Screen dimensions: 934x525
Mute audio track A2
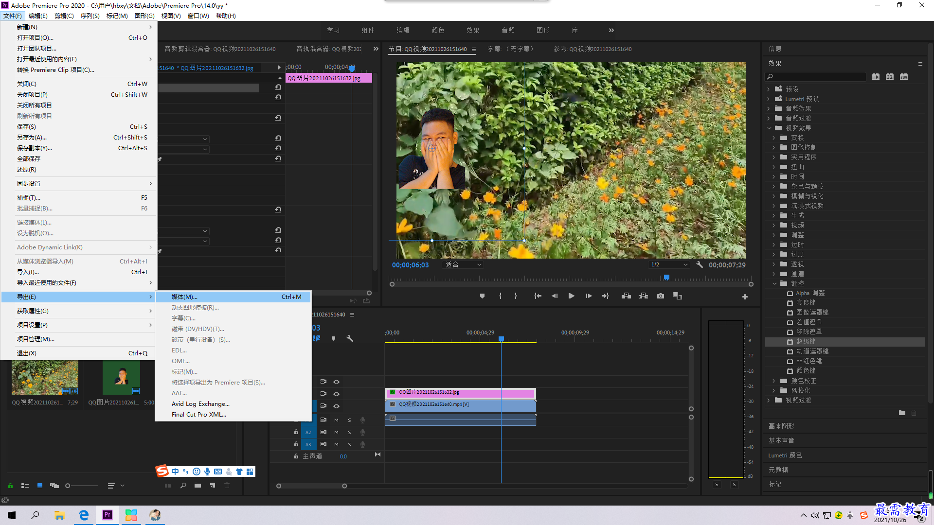(336, 432)
